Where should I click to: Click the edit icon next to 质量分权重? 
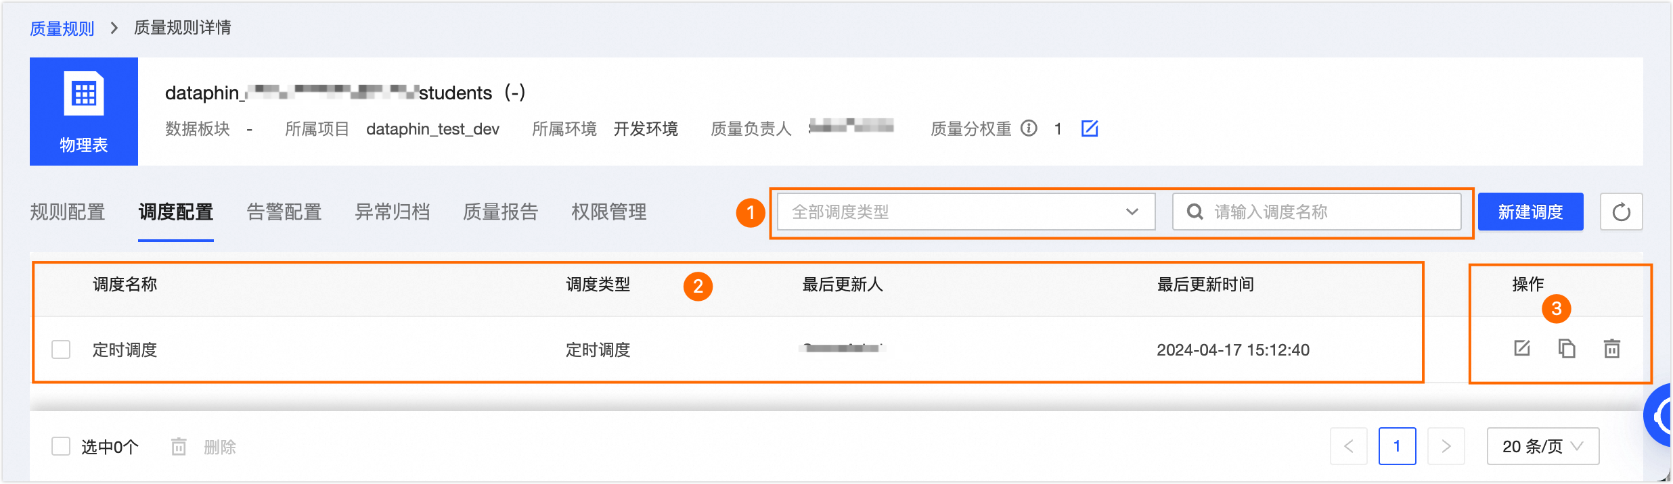[1090, 128]
